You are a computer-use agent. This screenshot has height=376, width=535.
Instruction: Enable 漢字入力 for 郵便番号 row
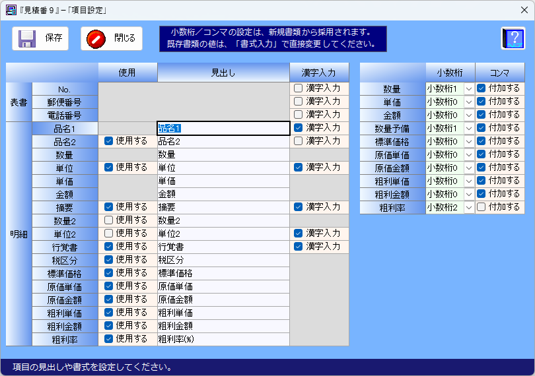298,101
